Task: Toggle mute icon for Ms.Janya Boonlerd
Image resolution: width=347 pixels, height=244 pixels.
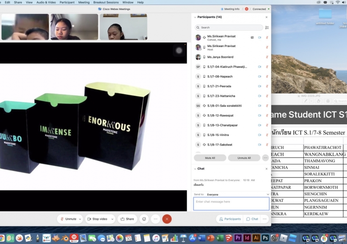Action: pos(267,57)
